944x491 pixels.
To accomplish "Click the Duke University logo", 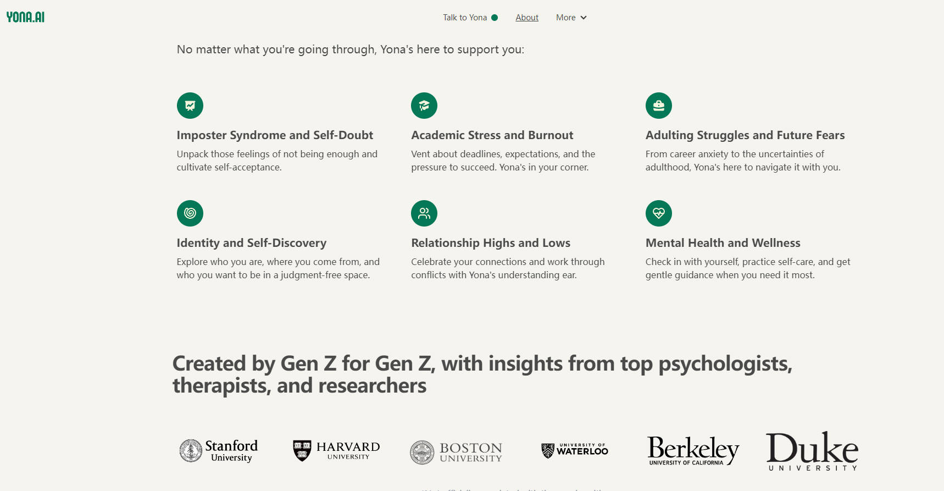I will 812,451.
